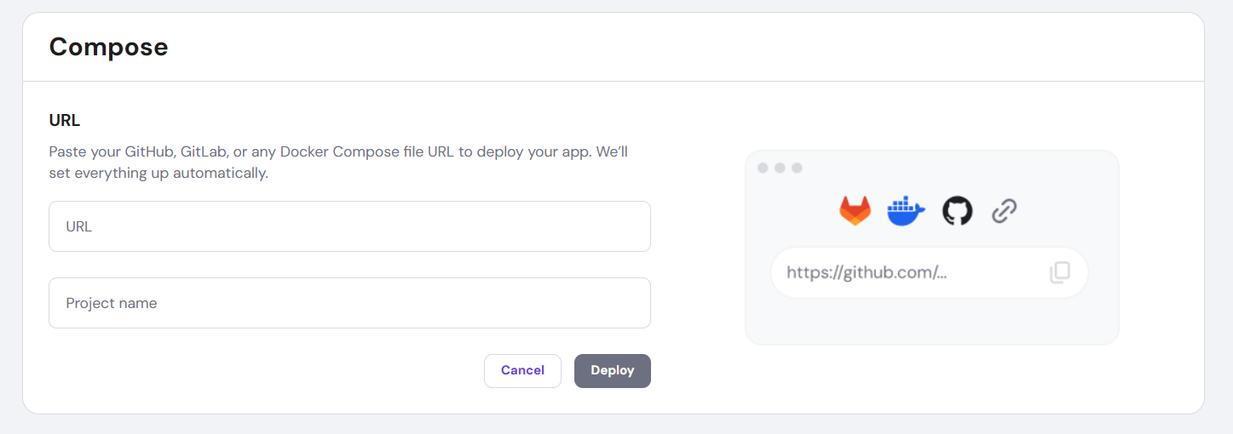
Task: Click the 'set everything up automatically' text
Action: coord(158,174)
